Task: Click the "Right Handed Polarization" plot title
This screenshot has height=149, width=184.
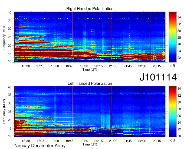Action: click(90, 9)
